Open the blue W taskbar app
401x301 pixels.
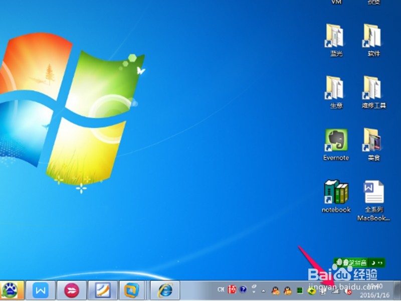[x=41, y=290]
